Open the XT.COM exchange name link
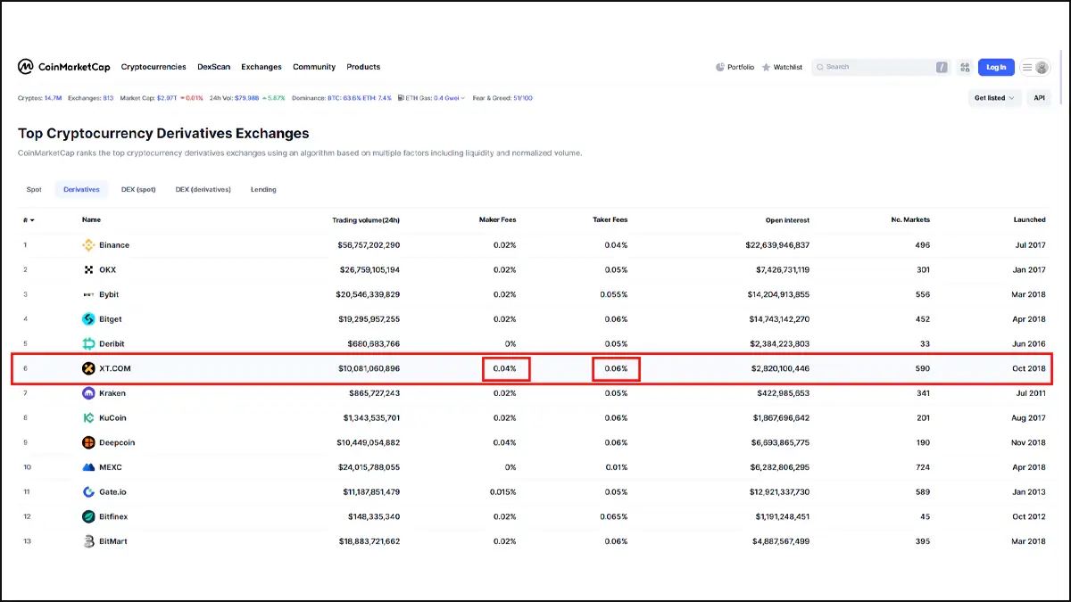This screenshot has width=1071, height=602. (115, 368)
